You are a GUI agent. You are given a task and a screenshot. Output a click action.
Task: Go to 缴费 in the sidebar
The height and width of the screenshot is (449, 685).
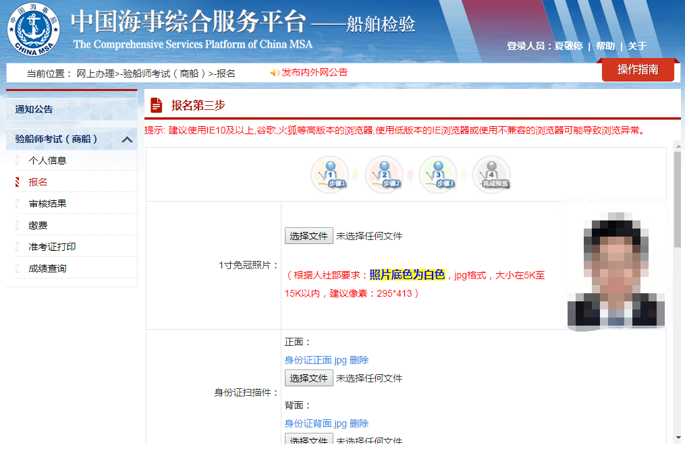coord(38,225)
